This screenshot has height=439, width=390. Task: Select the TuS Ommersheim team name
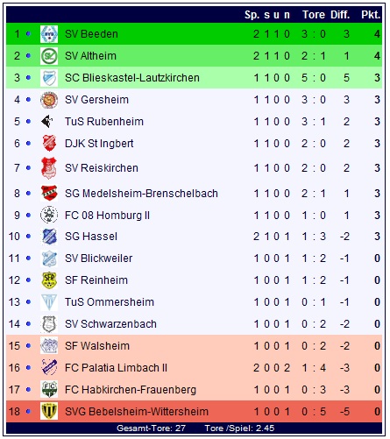click(x=110, y=302)
